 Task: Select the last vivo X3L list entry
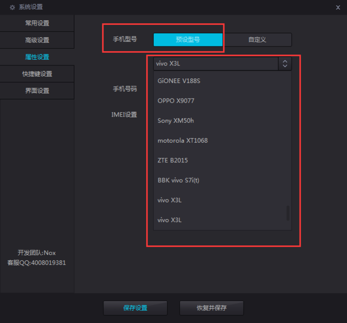(169, 220)
